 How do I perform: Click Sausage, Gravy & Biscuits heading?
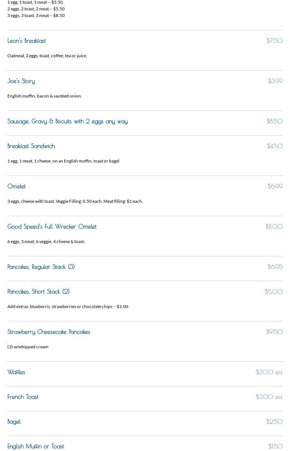point(67,121)
